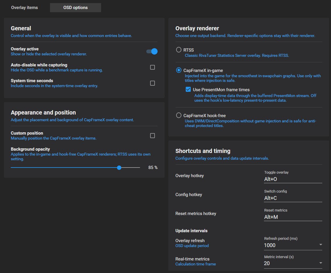Image resolution: width=331 pixels, height=273 pixels.
Task: Click the Switch config hotkey field
Action: [x=293, y=198]
